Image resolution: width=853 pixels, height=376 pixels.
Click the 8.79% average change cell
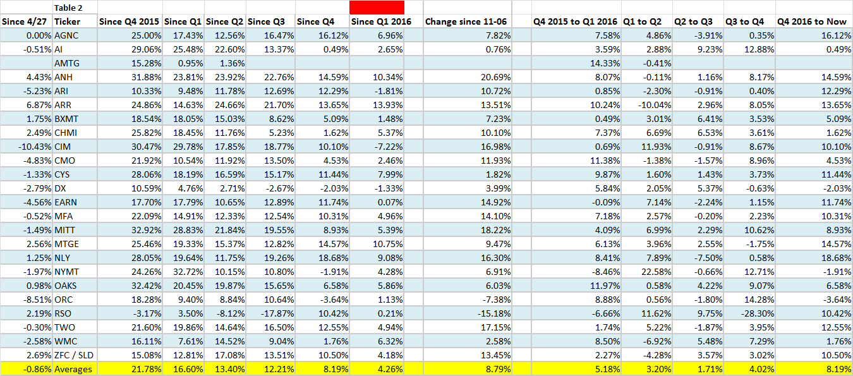click(x=468, y=369)
